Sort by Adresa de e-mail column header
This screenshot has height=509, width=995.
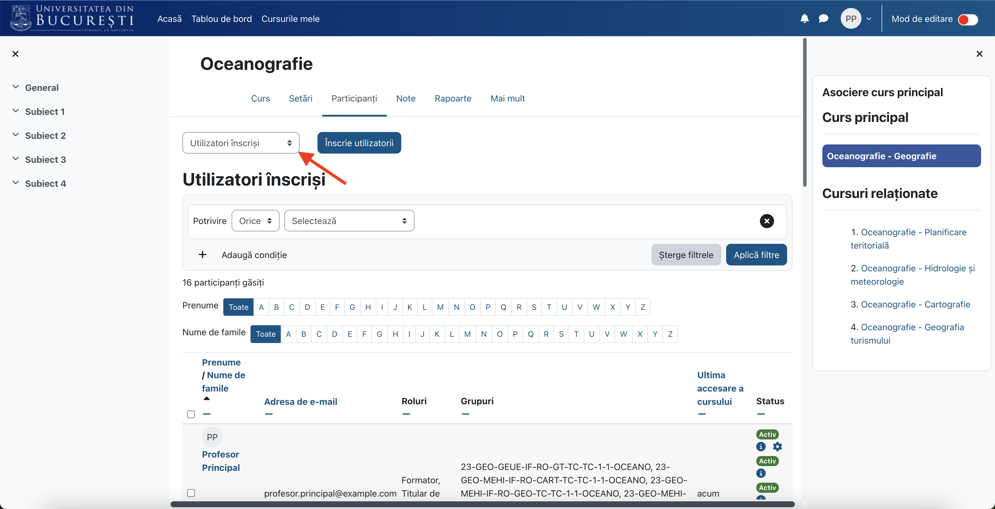tap(301, 401)
